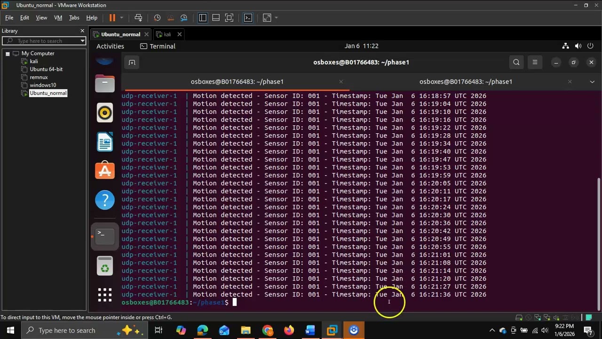602x339 pixels.
Task: Open Firefox from the Windows taskbar
Action: pyautogui.click(x=289, y=330)
